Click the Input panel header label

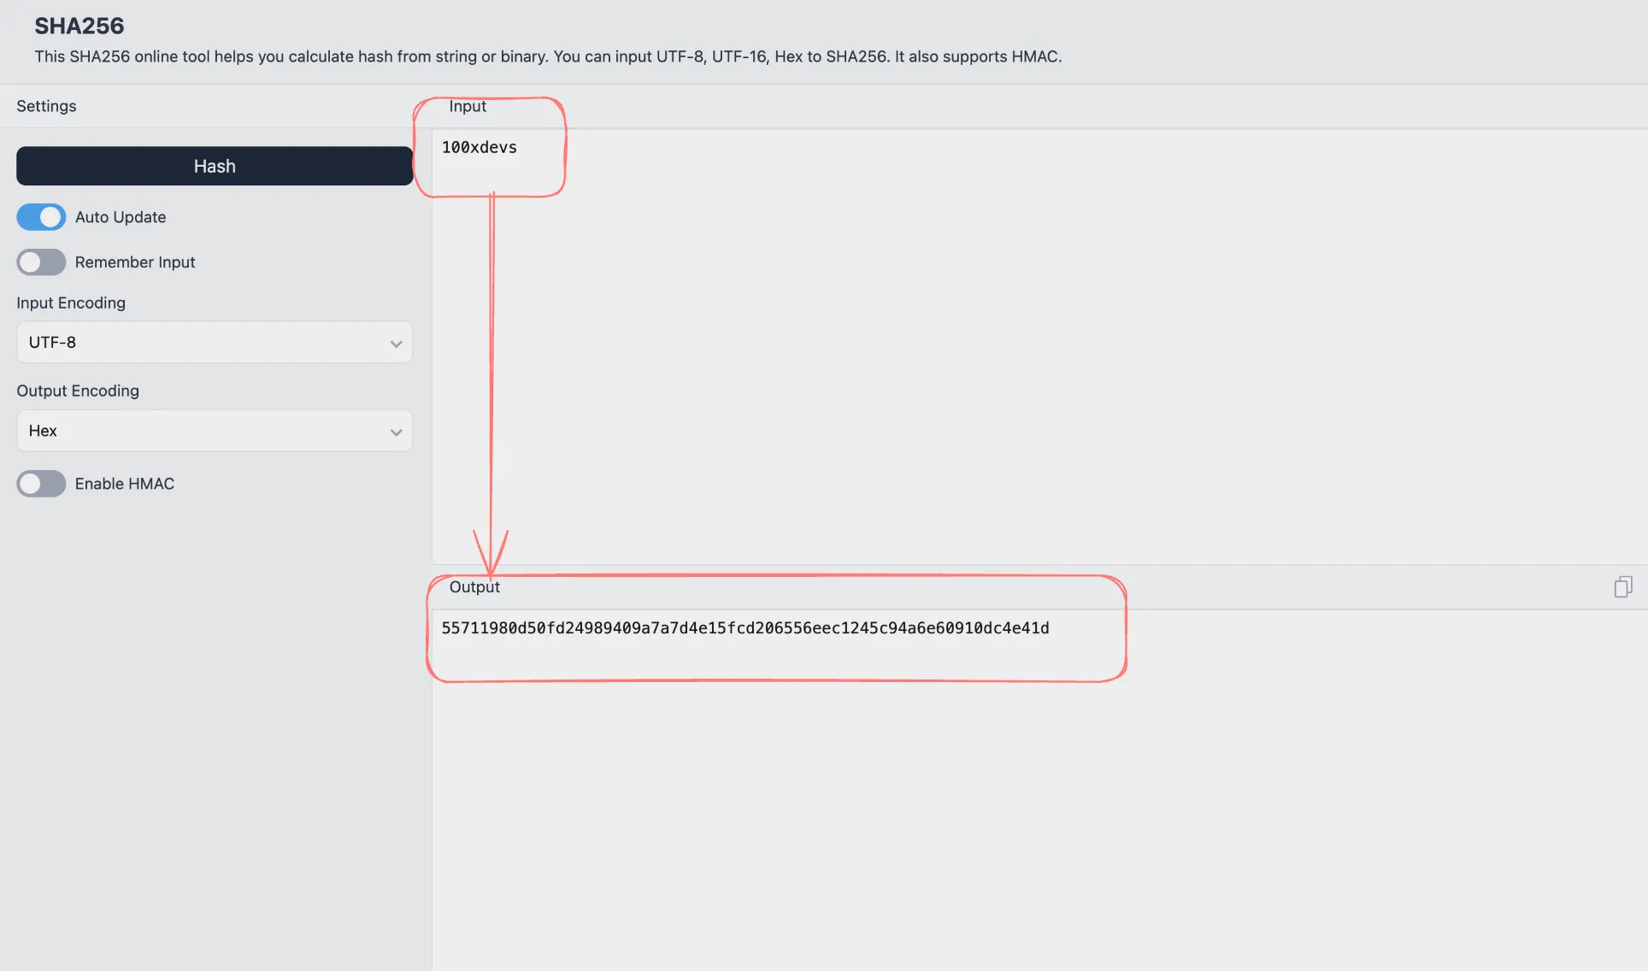[468, 106]
